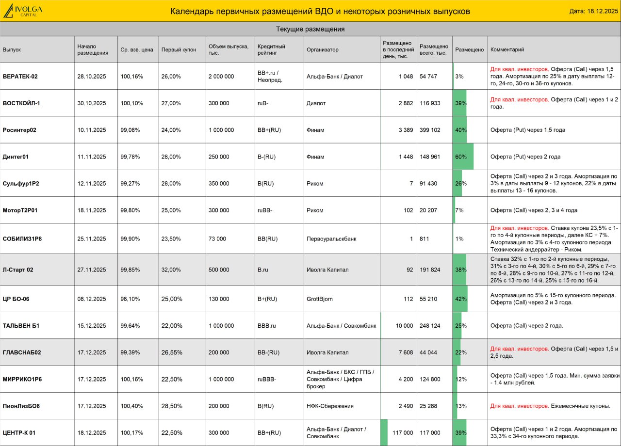Click the 'Размещено' percentage column header
The image size is (621, 446).
tap(470, 49)
